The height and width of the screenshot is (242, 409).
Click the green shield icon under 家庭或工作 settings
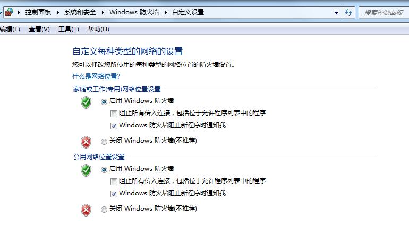pyautogui.click(x=86, y=102)
